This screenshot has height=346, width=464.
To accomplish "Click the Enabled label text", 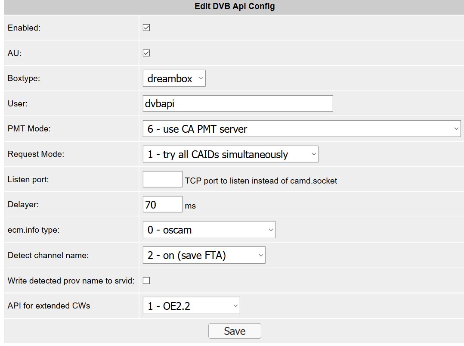I will click(24, 28).
